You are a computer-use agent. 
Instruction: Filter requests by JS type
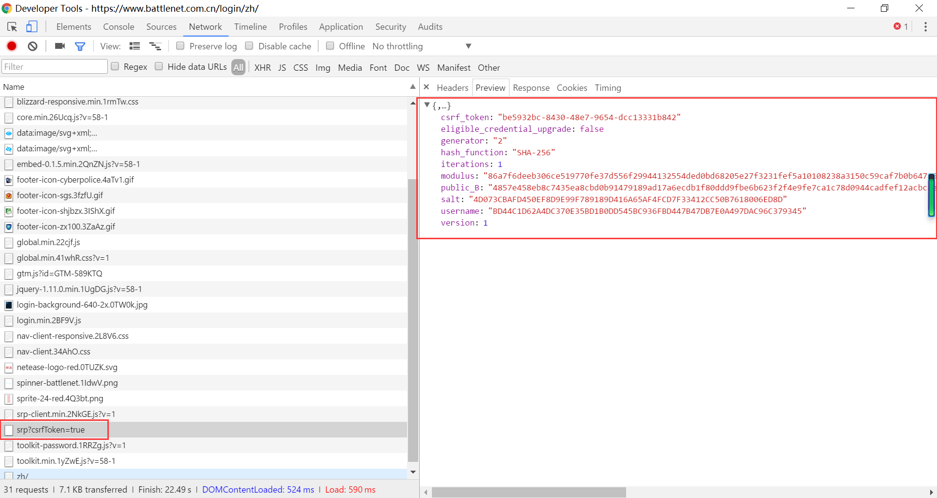(x=282, y=68)
